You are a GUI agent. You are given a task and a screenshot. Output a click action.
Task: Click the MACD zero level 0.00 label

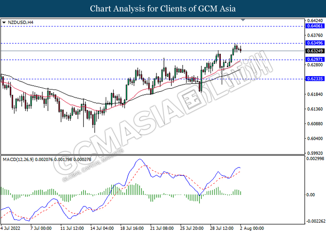(311, 195)
